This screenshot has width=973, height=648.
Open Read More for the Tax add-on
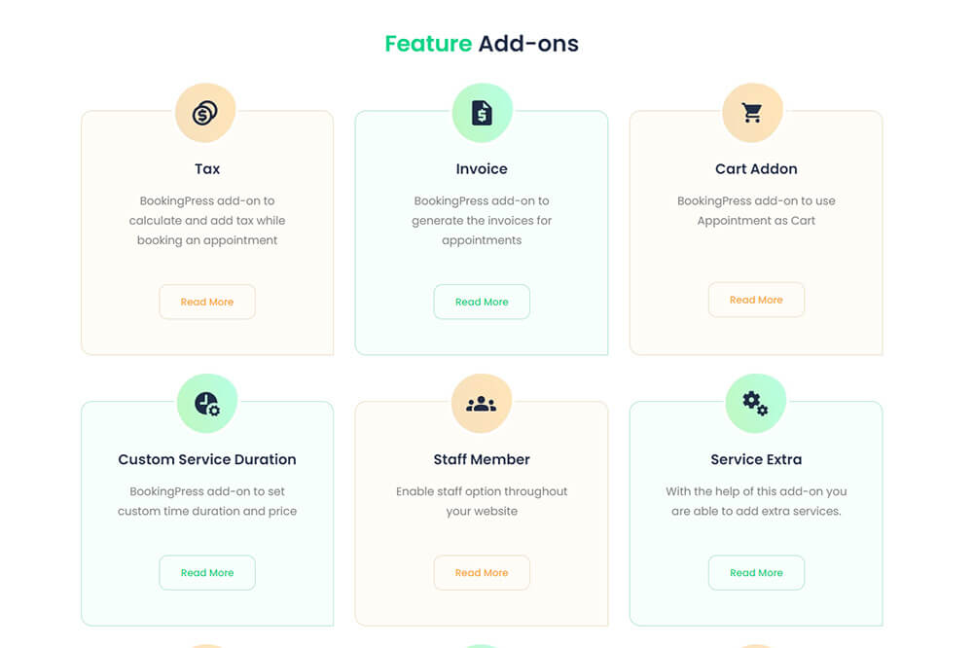coord(206,302)
